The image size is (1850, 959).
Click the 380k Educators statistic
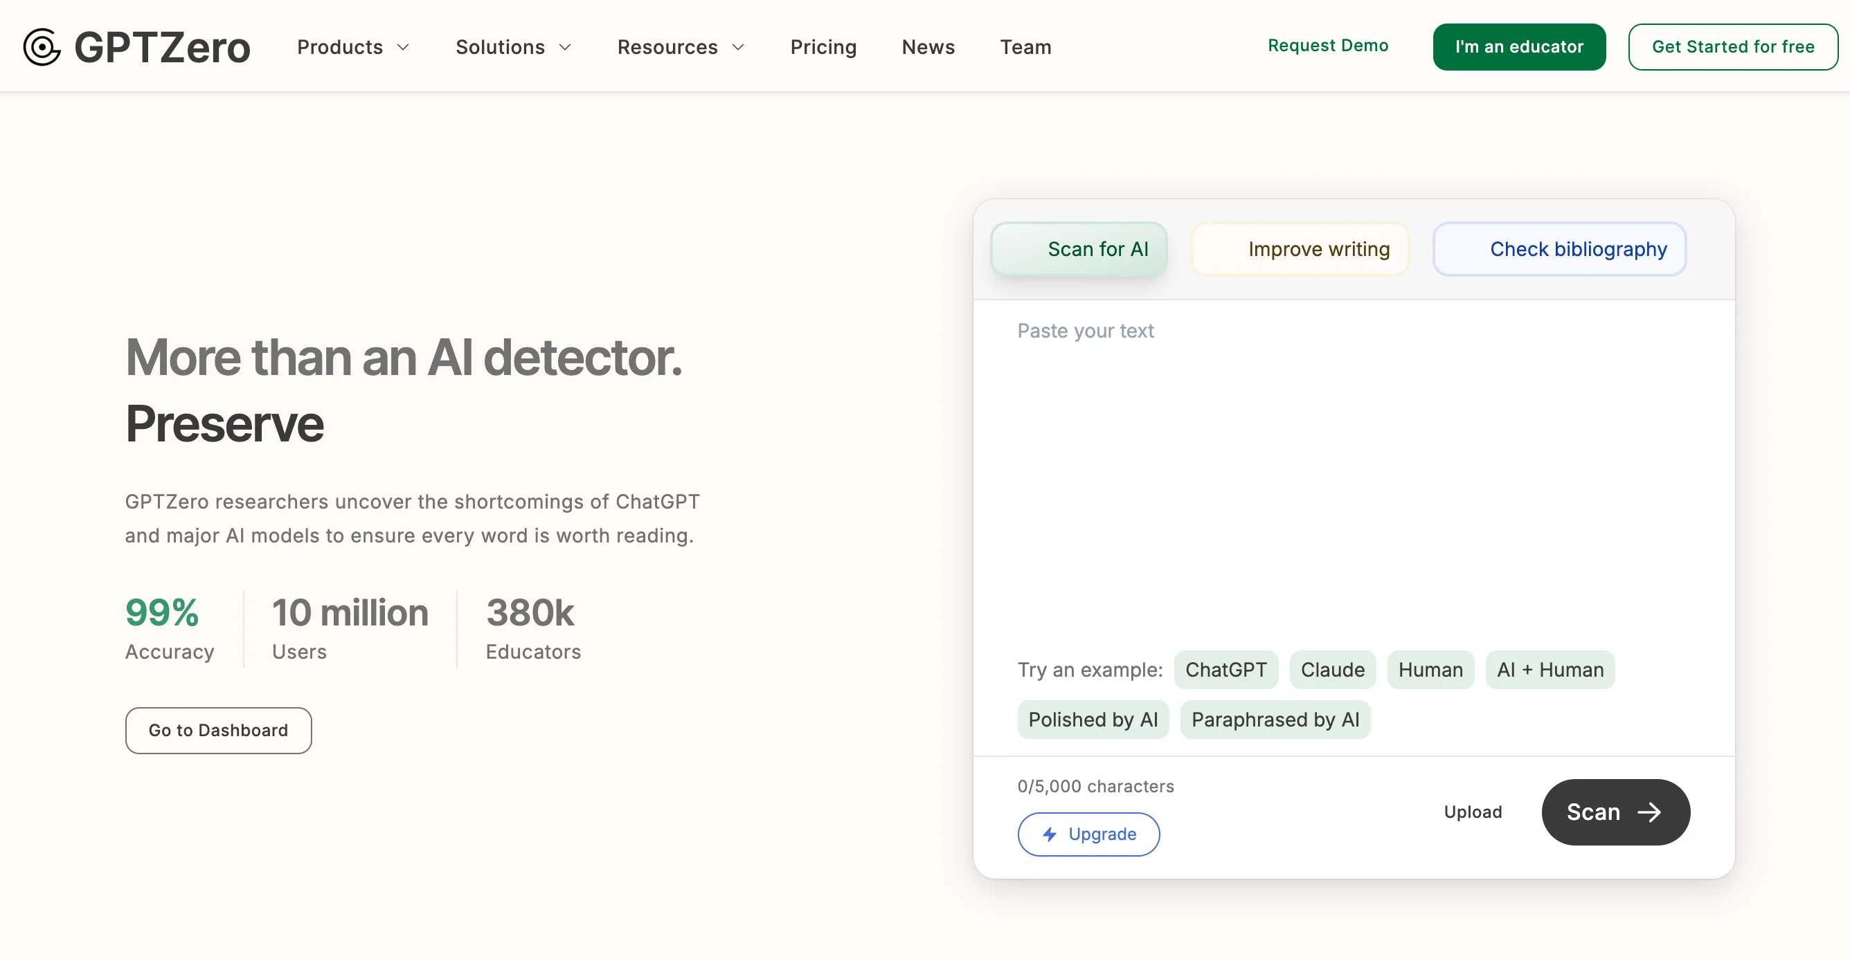click(533, 628)
